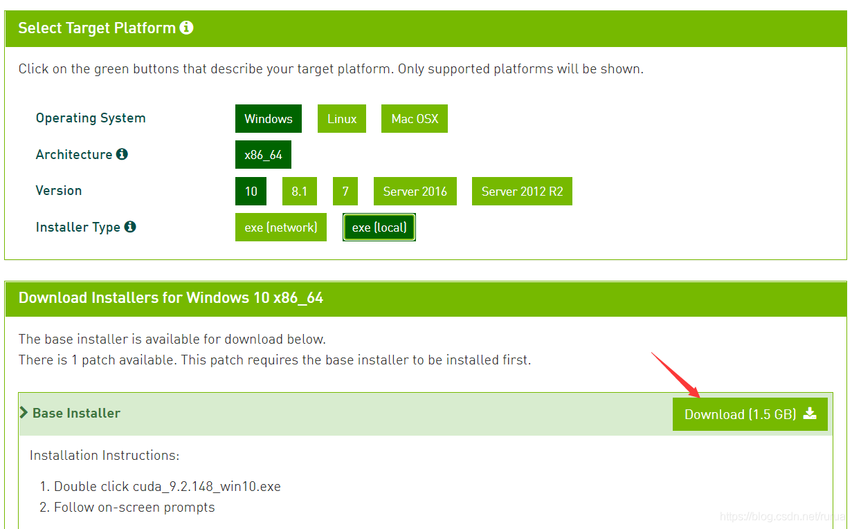The height and width of the screenshot is (529, 852).
Task: Click Download Installers for Windows 10 header
Action: pyautogui.click(x=171, y=298)
